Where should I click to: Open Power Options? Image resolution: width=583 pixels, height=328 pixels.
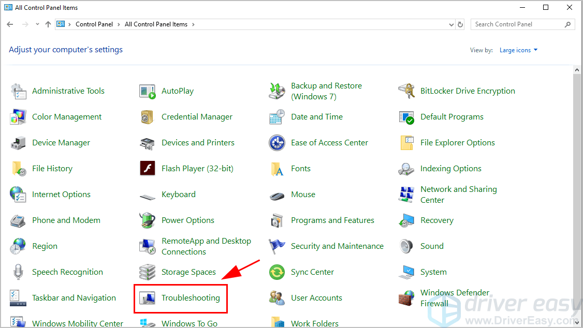point(187,220)
